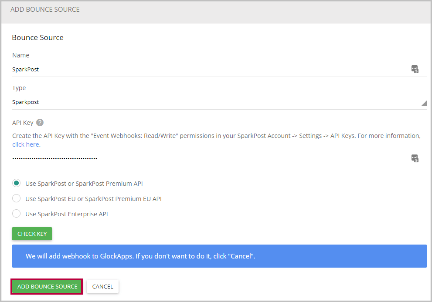Viewport: 432px width, 302px height.
Task: Click the ADD BOUNCE SOURCE header
Action: pyautogui.click(x=45, y=9)
